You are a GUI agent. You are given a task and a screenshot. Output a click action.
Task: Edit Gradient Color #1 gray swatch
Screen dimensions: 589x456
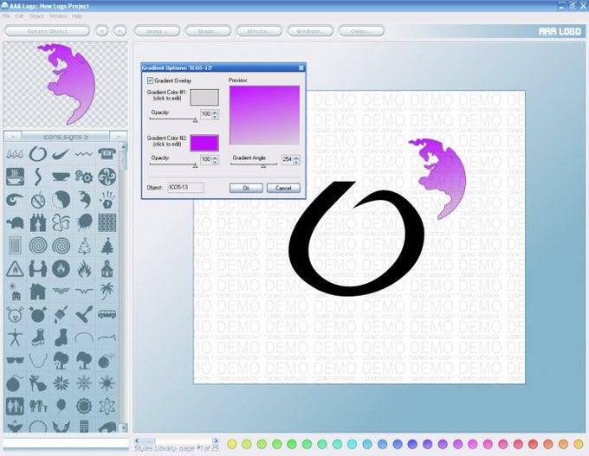coord(204,97)
